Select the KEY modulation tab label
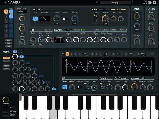Screen dimensions: 159x119 118,54
